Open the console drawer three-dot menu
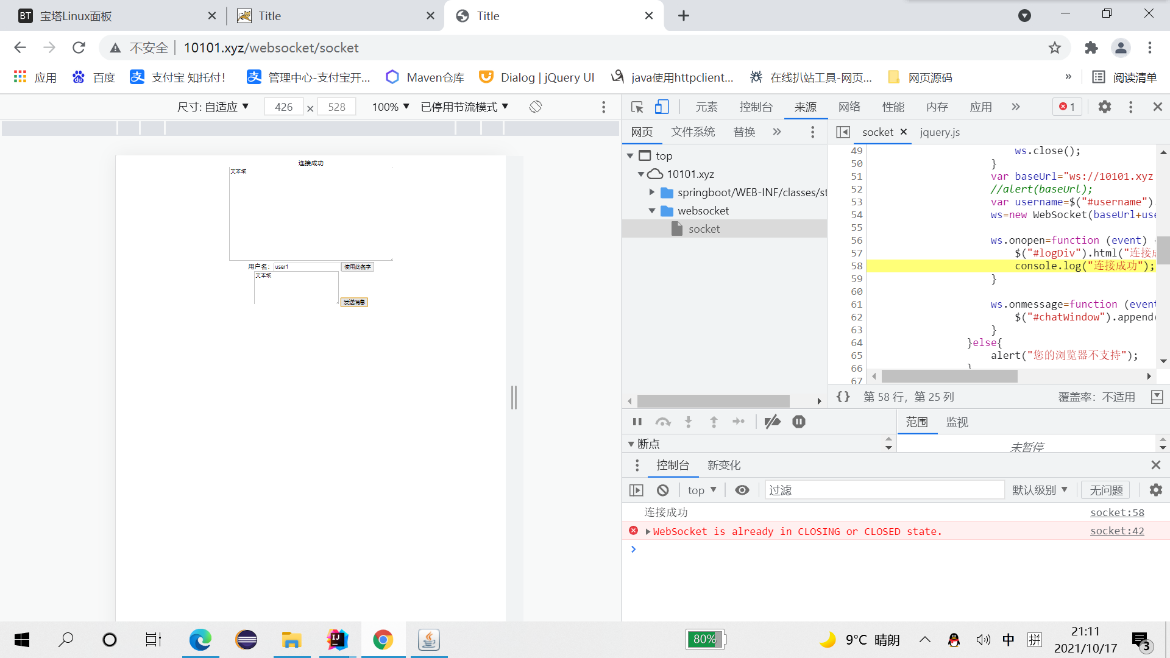The image size is (1170, 658). 637,465
